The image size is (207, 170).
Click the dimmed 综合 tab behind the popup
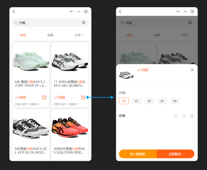129,35
